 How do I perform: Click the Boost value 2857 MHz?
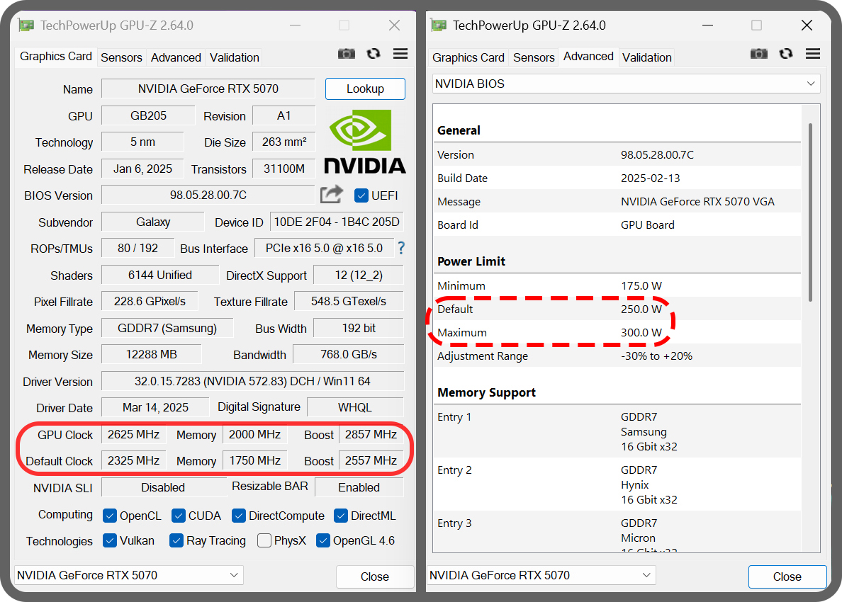371,434
